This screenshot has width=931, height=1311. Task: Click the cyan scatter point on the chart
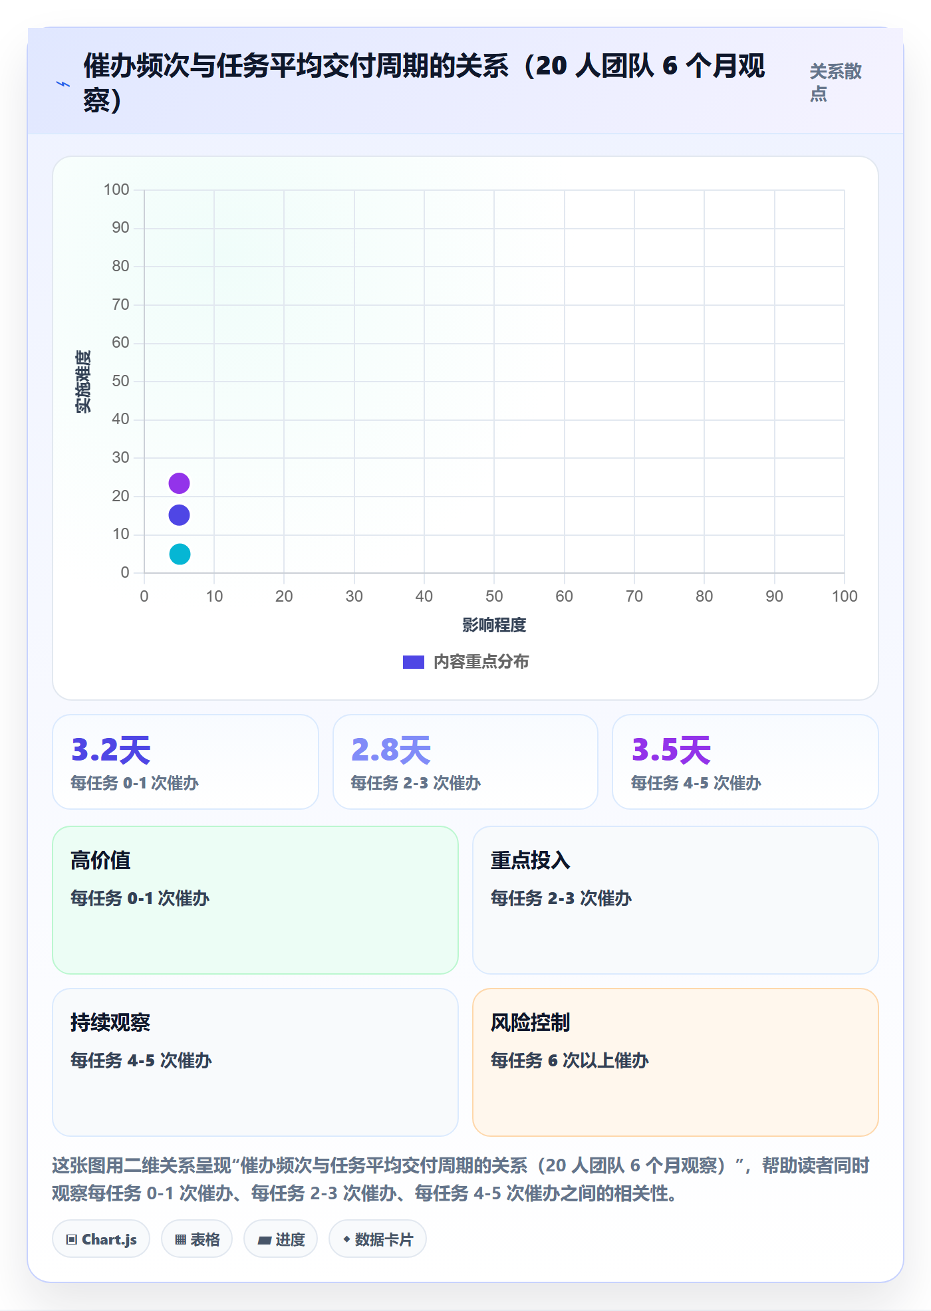click(x=180, y=554)
